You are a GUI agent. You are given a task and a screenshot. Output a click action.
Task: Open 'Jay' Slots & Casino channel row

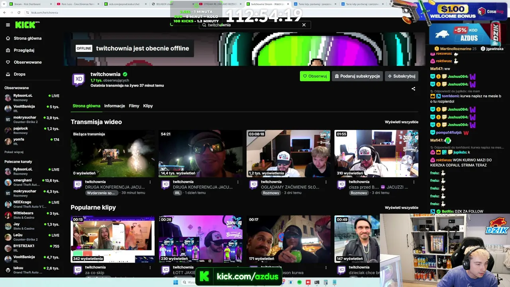[x=32, y=226]
